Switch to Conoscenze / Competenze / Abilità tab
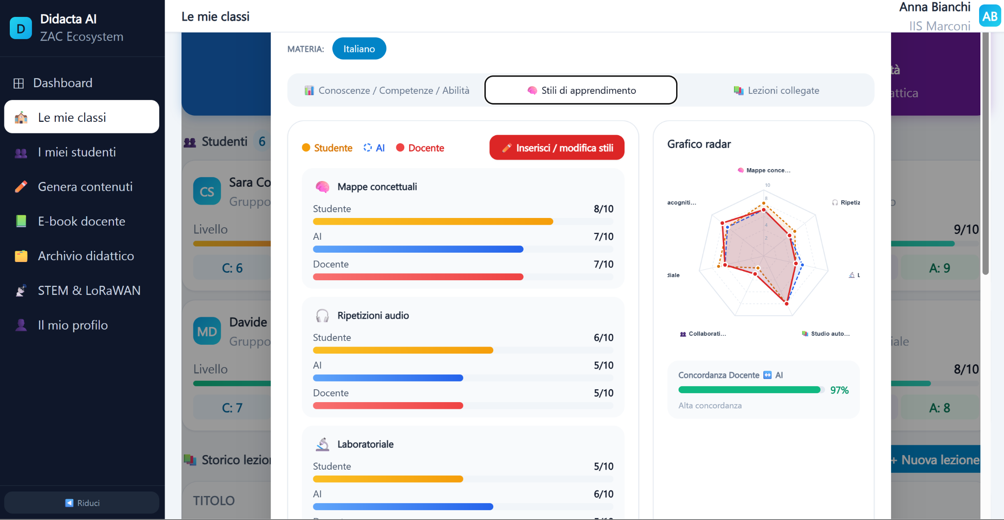 click(387, 90)
